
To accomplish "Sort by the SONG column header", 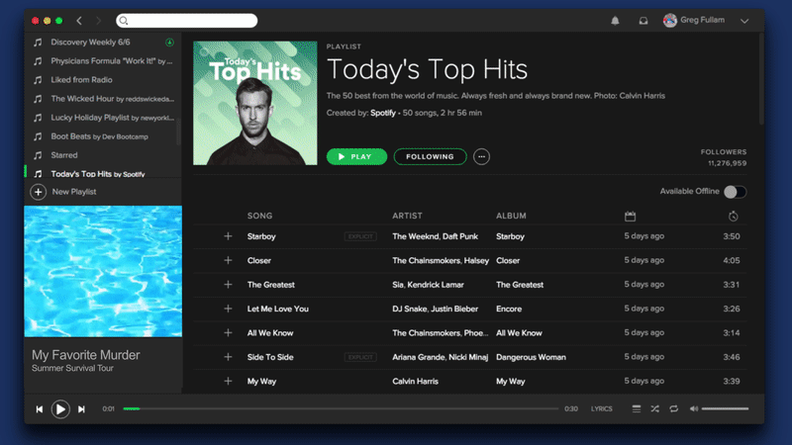I will click(x=259, y=216).
